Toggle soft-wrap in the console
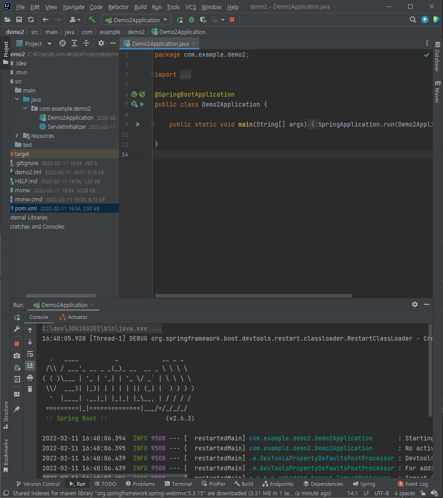The height and width of the screenshot is (498, 443). tap(30, 354)
